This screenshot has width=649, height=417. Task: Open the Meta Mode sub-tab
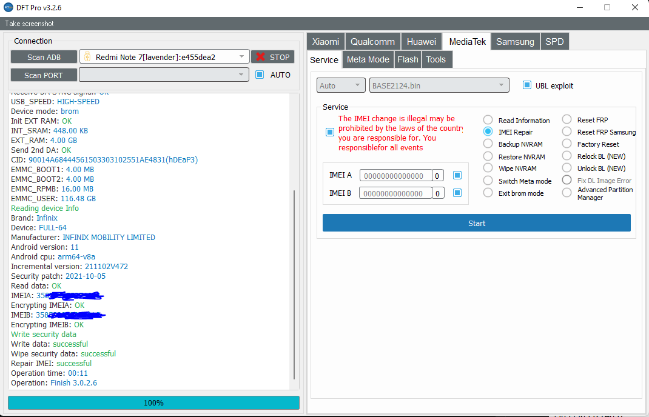click(368, 59)
